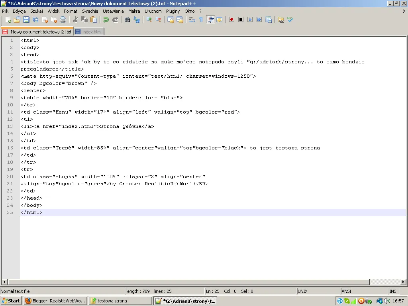Open the Makra menu
408x306 pixels.
click(134, 11)
